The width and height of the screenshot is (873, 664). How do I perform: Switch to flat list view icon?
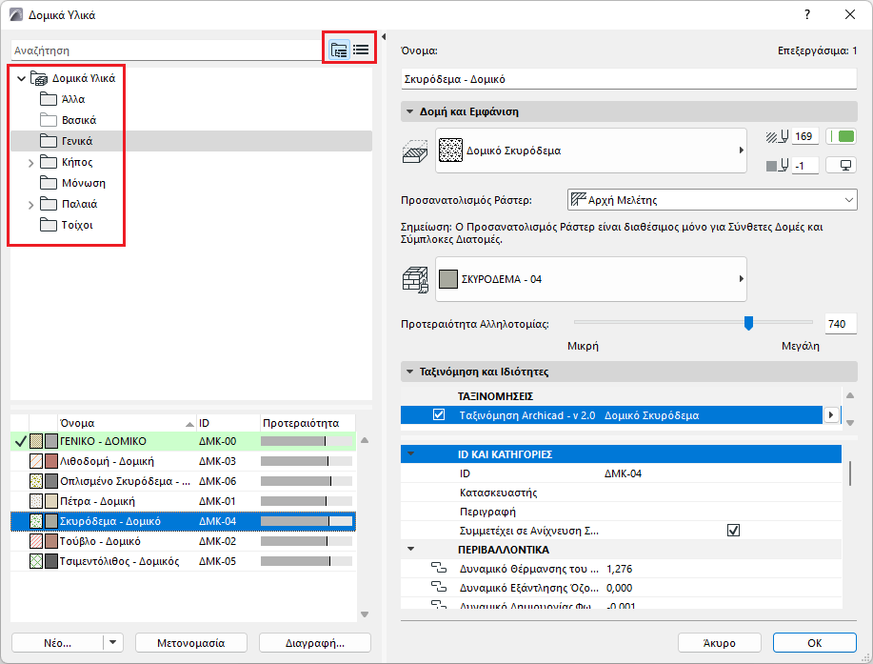[361, 50]
